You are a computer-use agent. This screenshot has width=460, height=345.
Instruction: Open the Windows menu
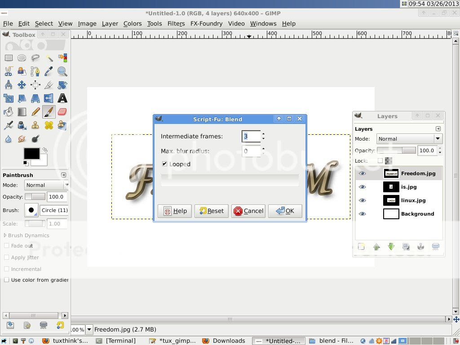pyautogui.click(x=263, y=23)
